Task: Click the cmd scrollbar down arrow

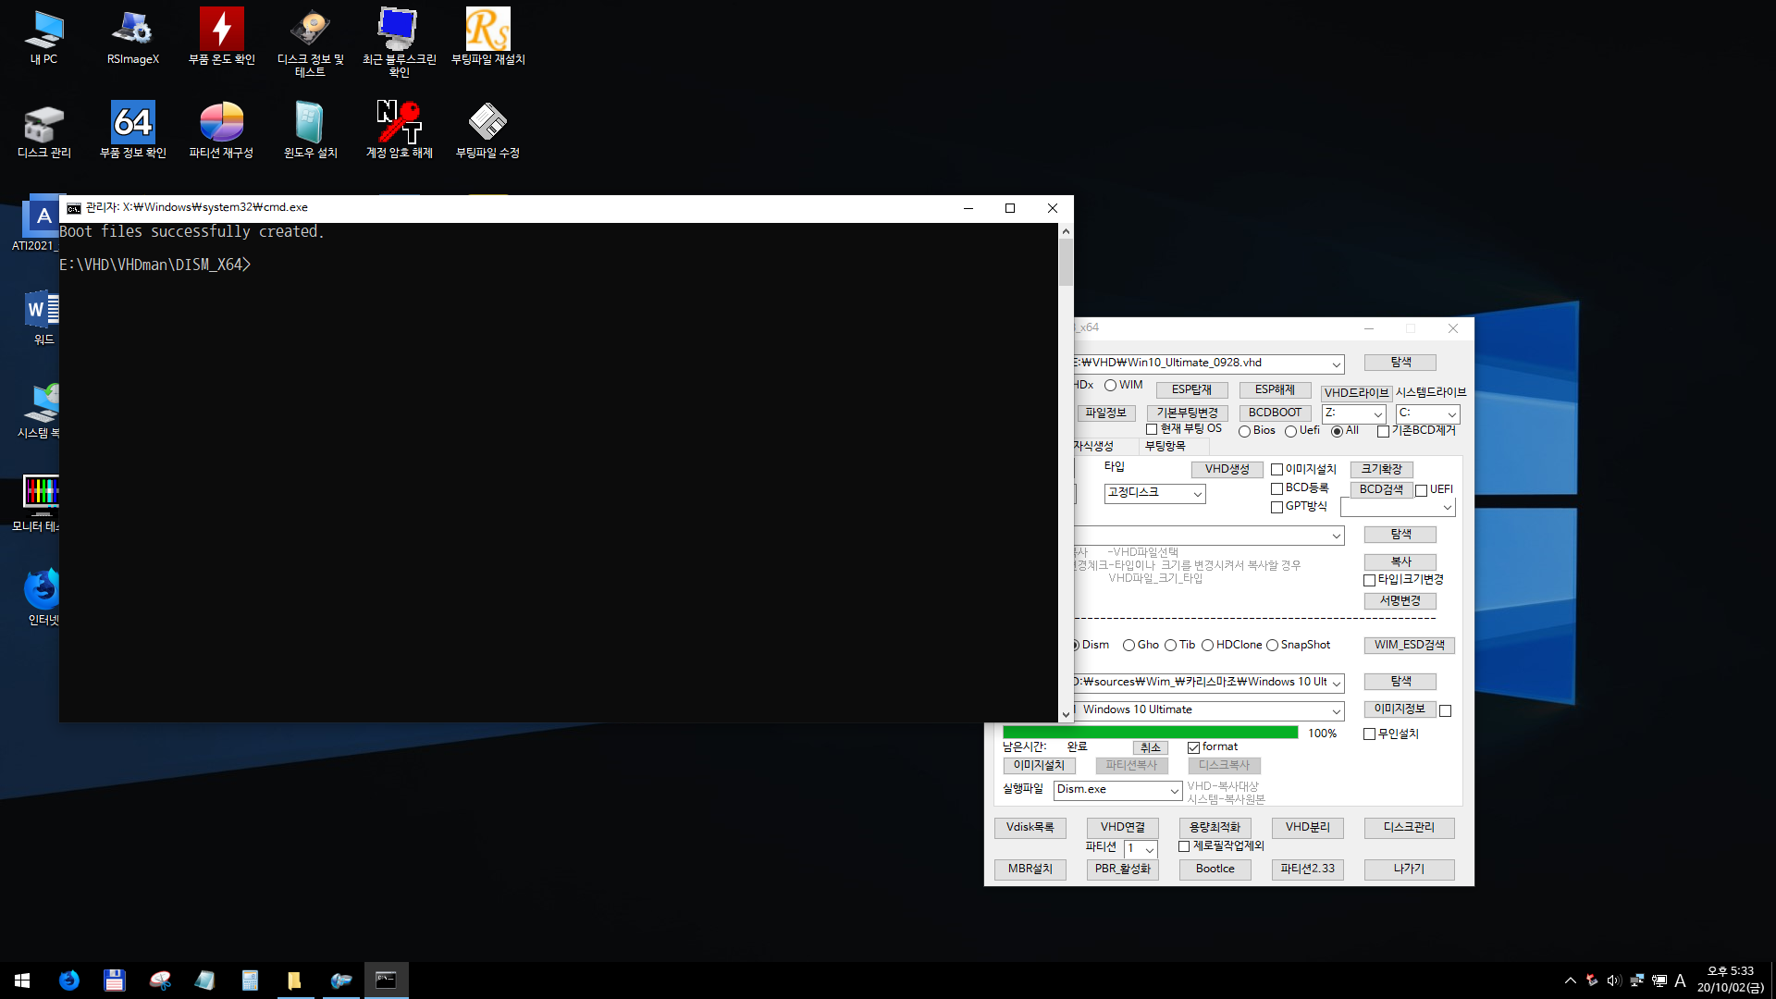Action: coord(1066,714)
